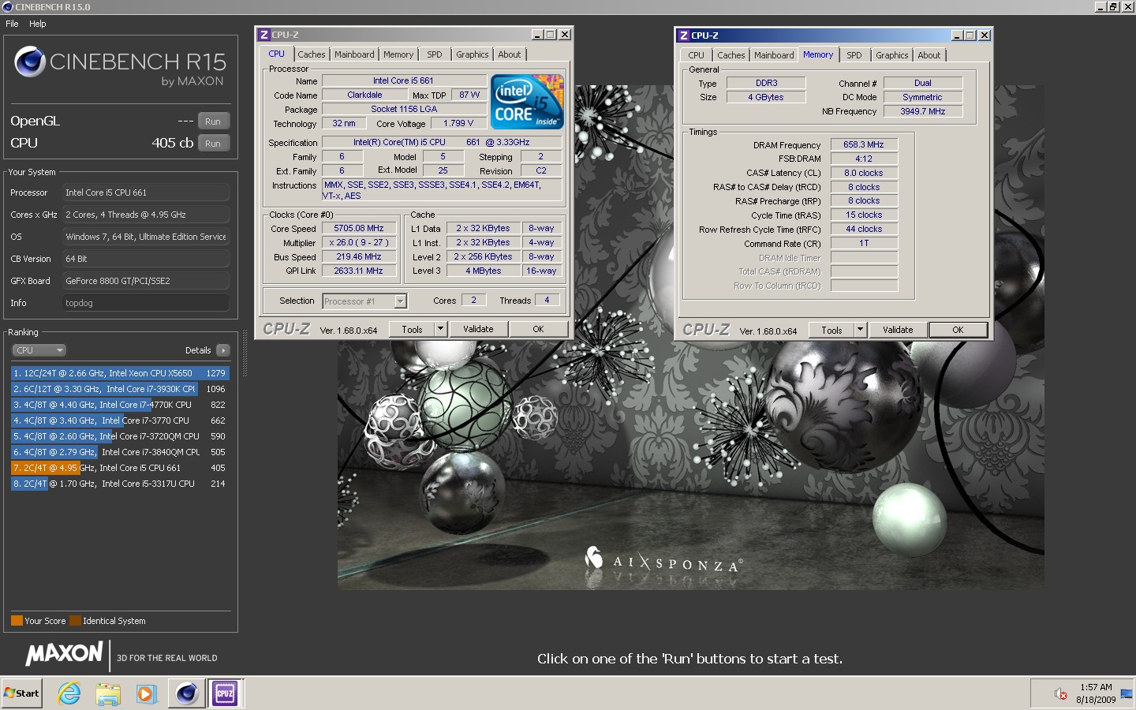Open the Help menu in Cinebench

[x=38, y=24]
